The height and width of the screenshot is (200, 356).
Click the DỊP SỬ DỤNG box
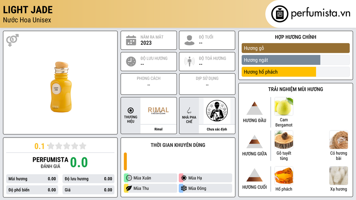[207, 84]
